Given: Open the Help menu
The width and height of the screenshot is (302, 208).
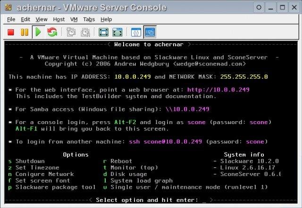Looking at the screenshot, I should 106,19.
